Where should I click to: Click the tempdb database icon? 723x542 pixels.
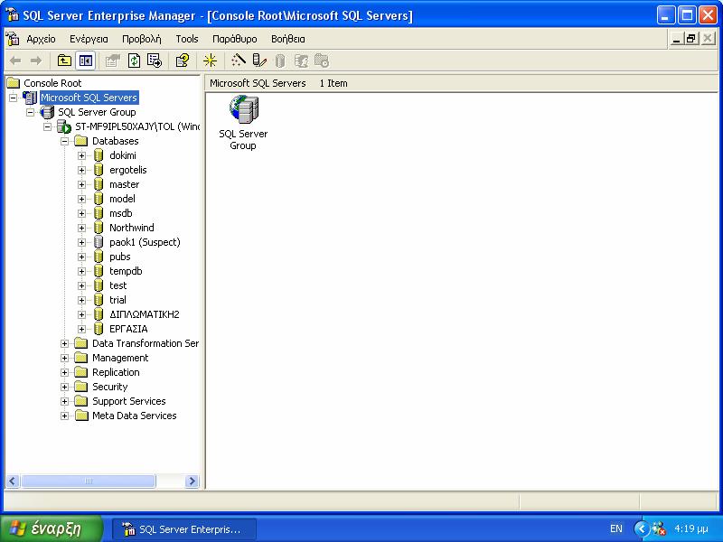[x=99, y=271]
